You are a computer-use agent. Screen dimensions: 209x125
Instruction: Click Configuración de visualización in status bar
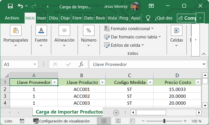click(x=61, y=121)
